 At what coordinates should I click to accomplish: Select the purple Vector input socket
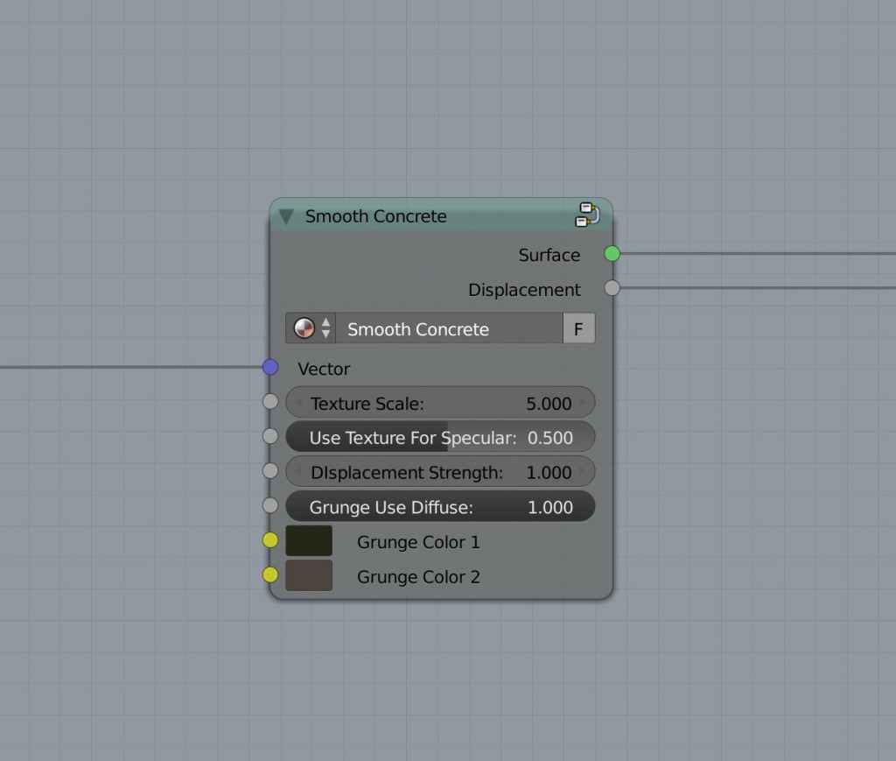click(x=269, y=367)
